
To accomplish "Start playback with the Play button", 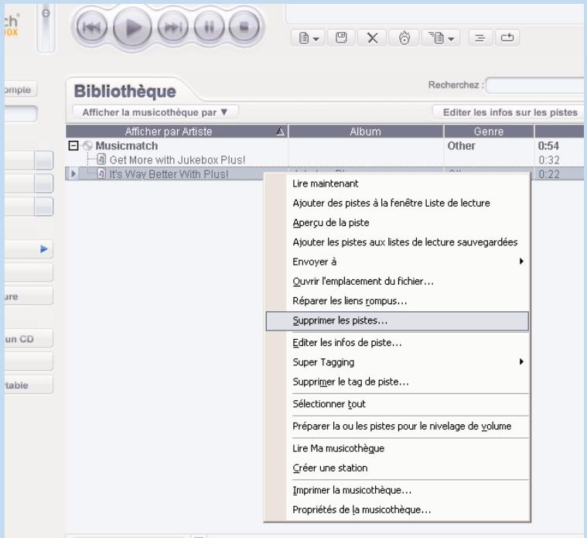I will point(132,28).
